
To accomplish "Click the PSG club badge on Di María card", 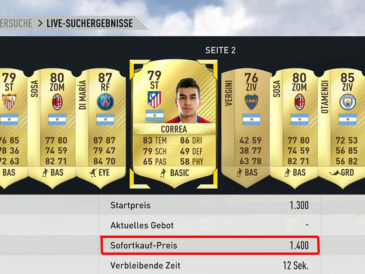I will pos(105,102).
